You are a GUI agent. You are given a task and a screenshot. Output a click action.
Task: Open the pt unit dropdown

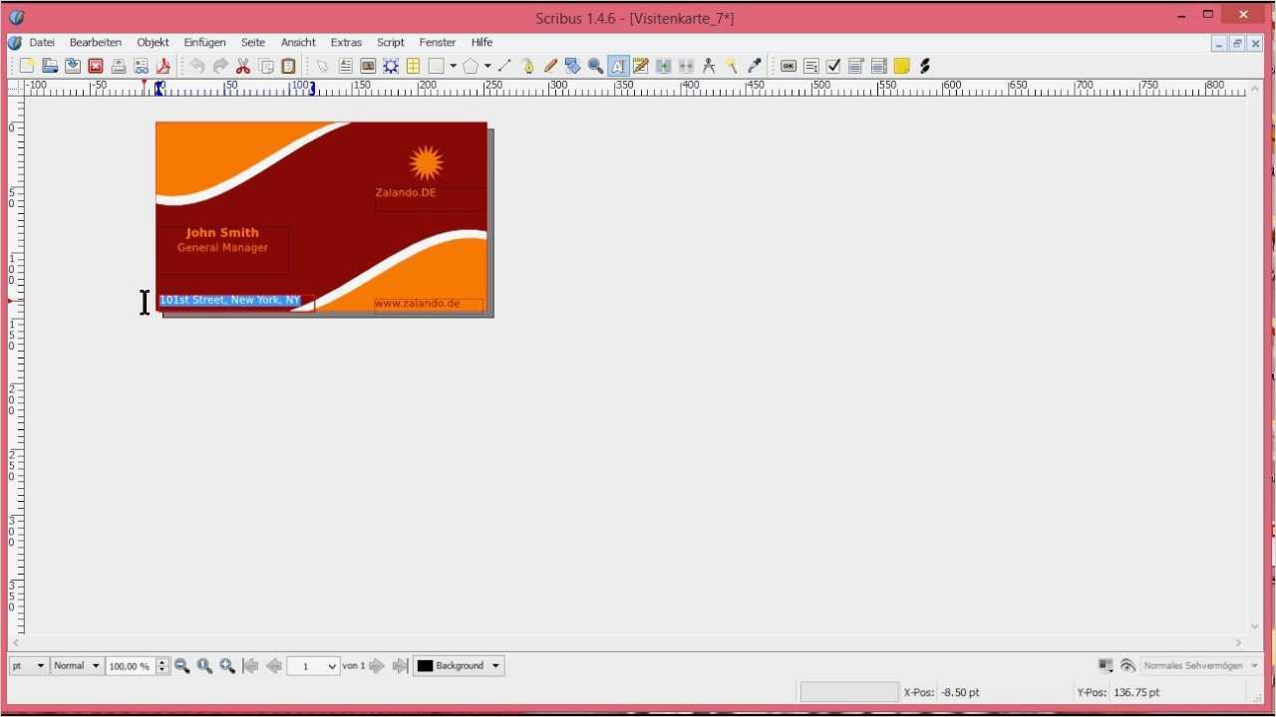pos(29,666)
